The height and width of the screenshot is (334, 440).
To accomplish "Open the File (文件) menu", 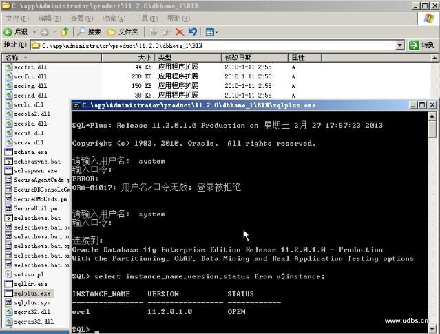I will tap(17, 19).
